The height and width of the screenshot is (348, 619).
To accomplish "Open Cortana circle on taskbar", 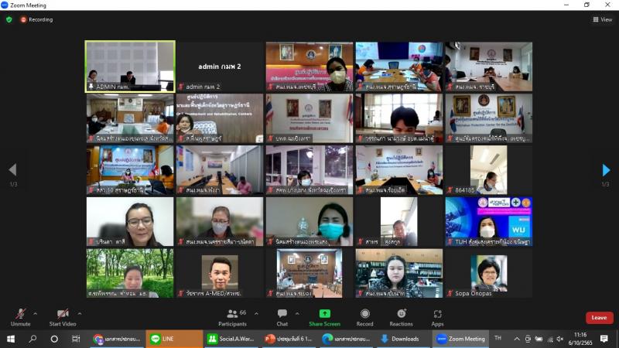I will point(54,339).
